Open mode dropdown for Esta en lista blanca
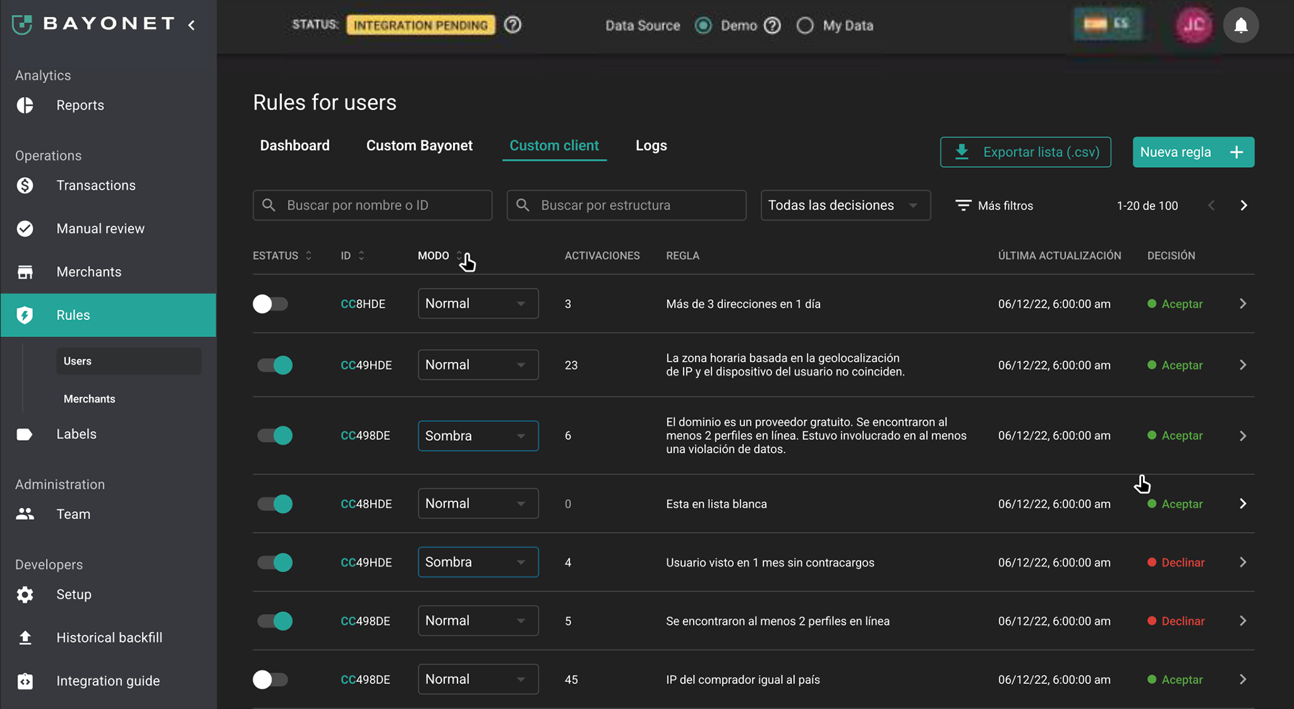Image resolution: width=1294 pixels, height=709 pixels. click(x=478, y=503)
